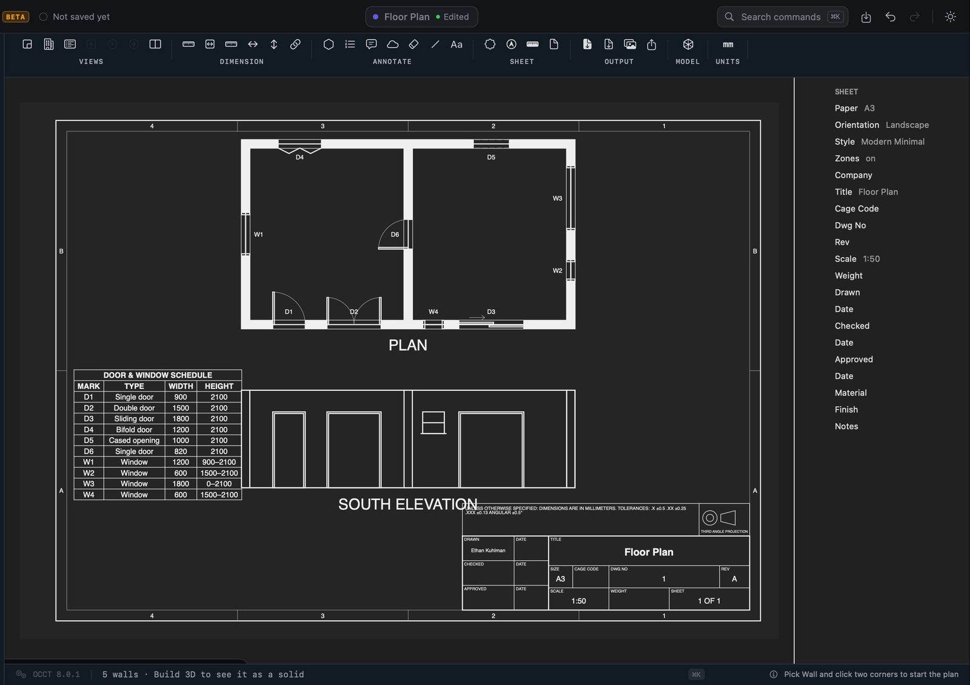This screenshot has height=685, width=970.
Task: Toggle the Zones on setting
Action: coord(855,158)
